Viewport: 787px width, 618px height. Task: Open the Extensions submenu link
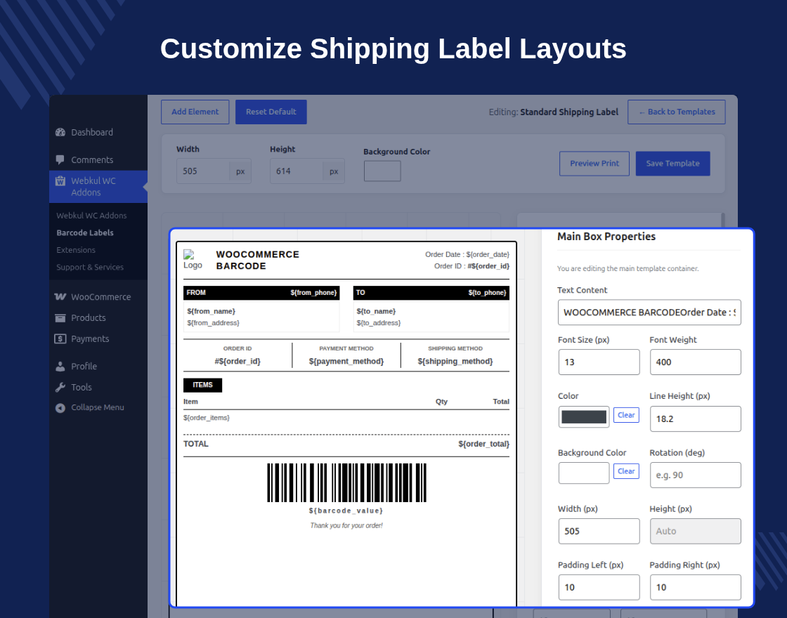76,250
